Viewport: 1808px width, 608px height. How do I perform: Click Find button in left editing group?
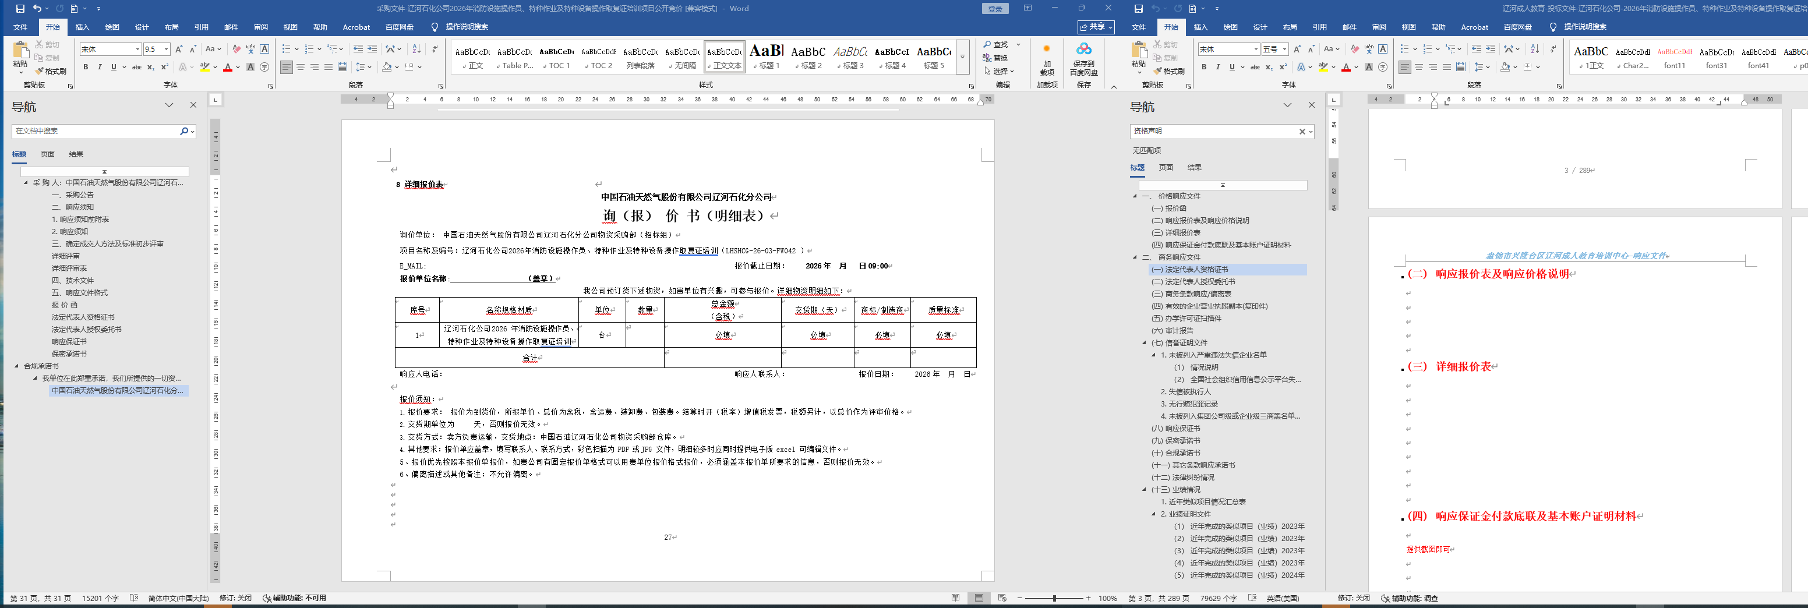(x=996, y=44)
